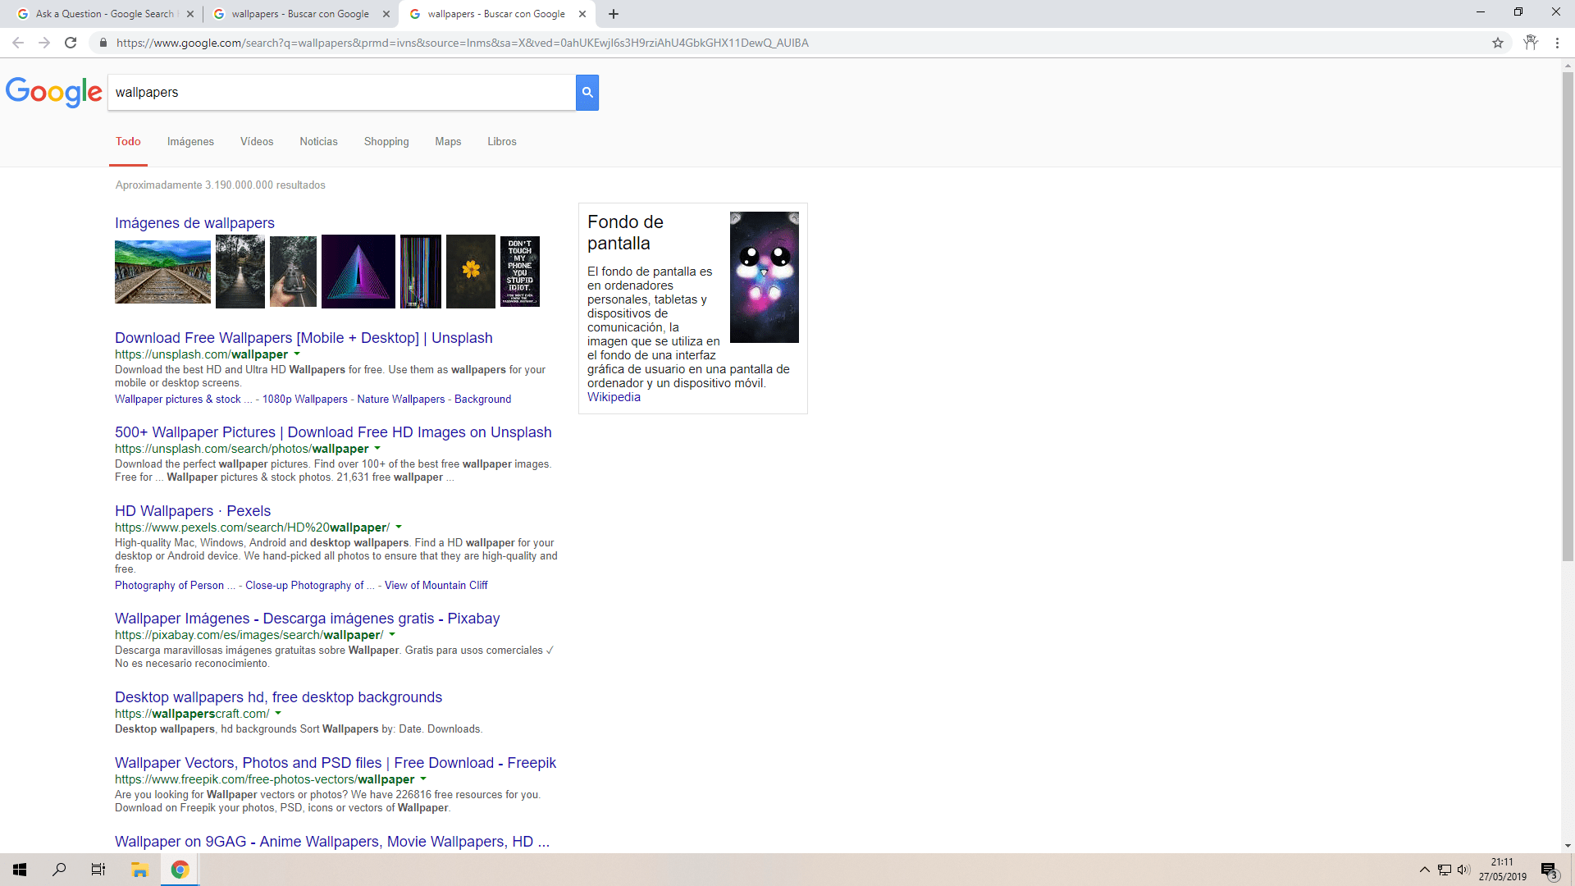Reload the current page
The height and width of the screenshot is (886, 1575).
point(71,43)
